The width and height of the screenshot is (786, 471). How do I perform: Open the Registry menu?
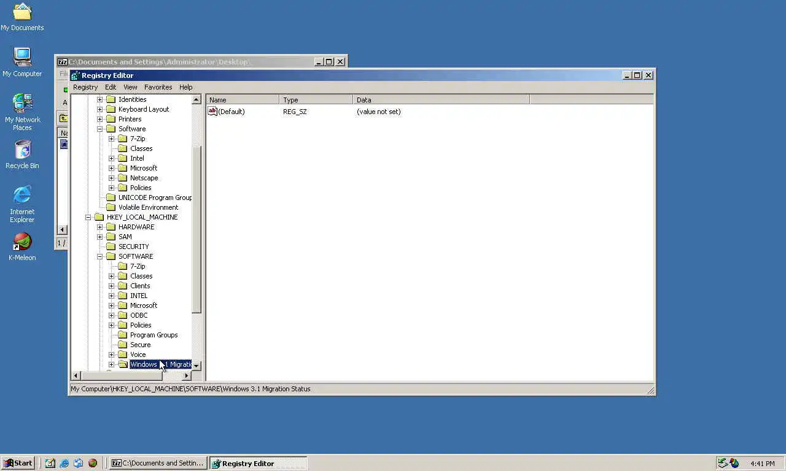(85, 87)
